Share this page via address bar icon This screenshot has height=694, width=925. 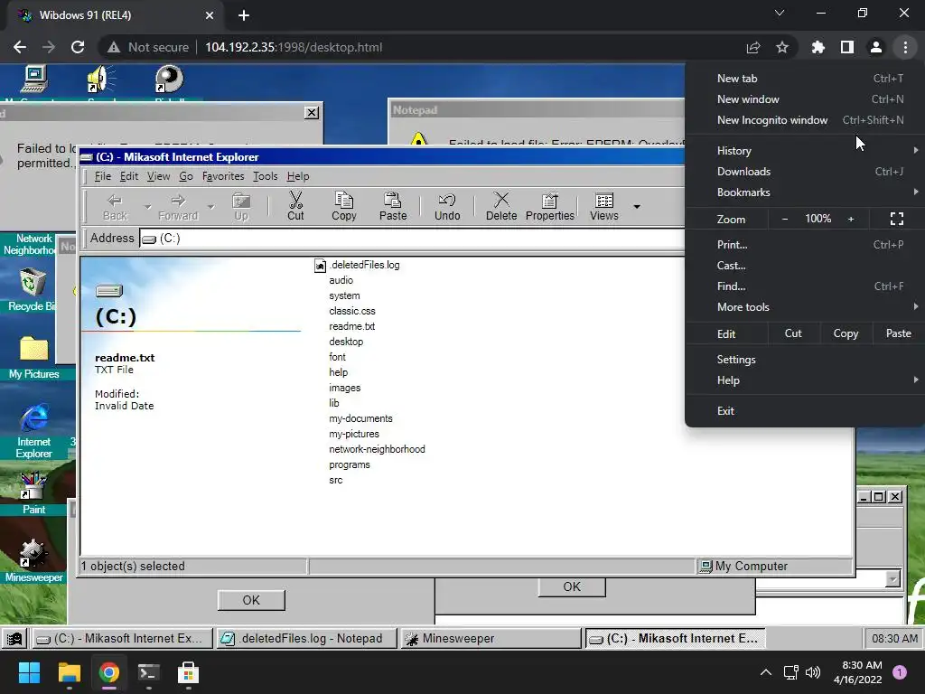tap(753, 47)
